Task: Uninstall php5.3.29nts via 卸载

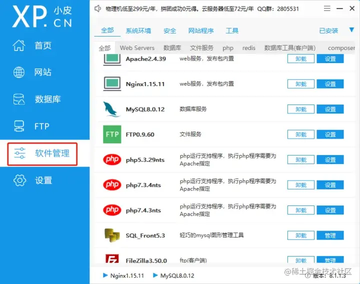Action: point(301,160)
